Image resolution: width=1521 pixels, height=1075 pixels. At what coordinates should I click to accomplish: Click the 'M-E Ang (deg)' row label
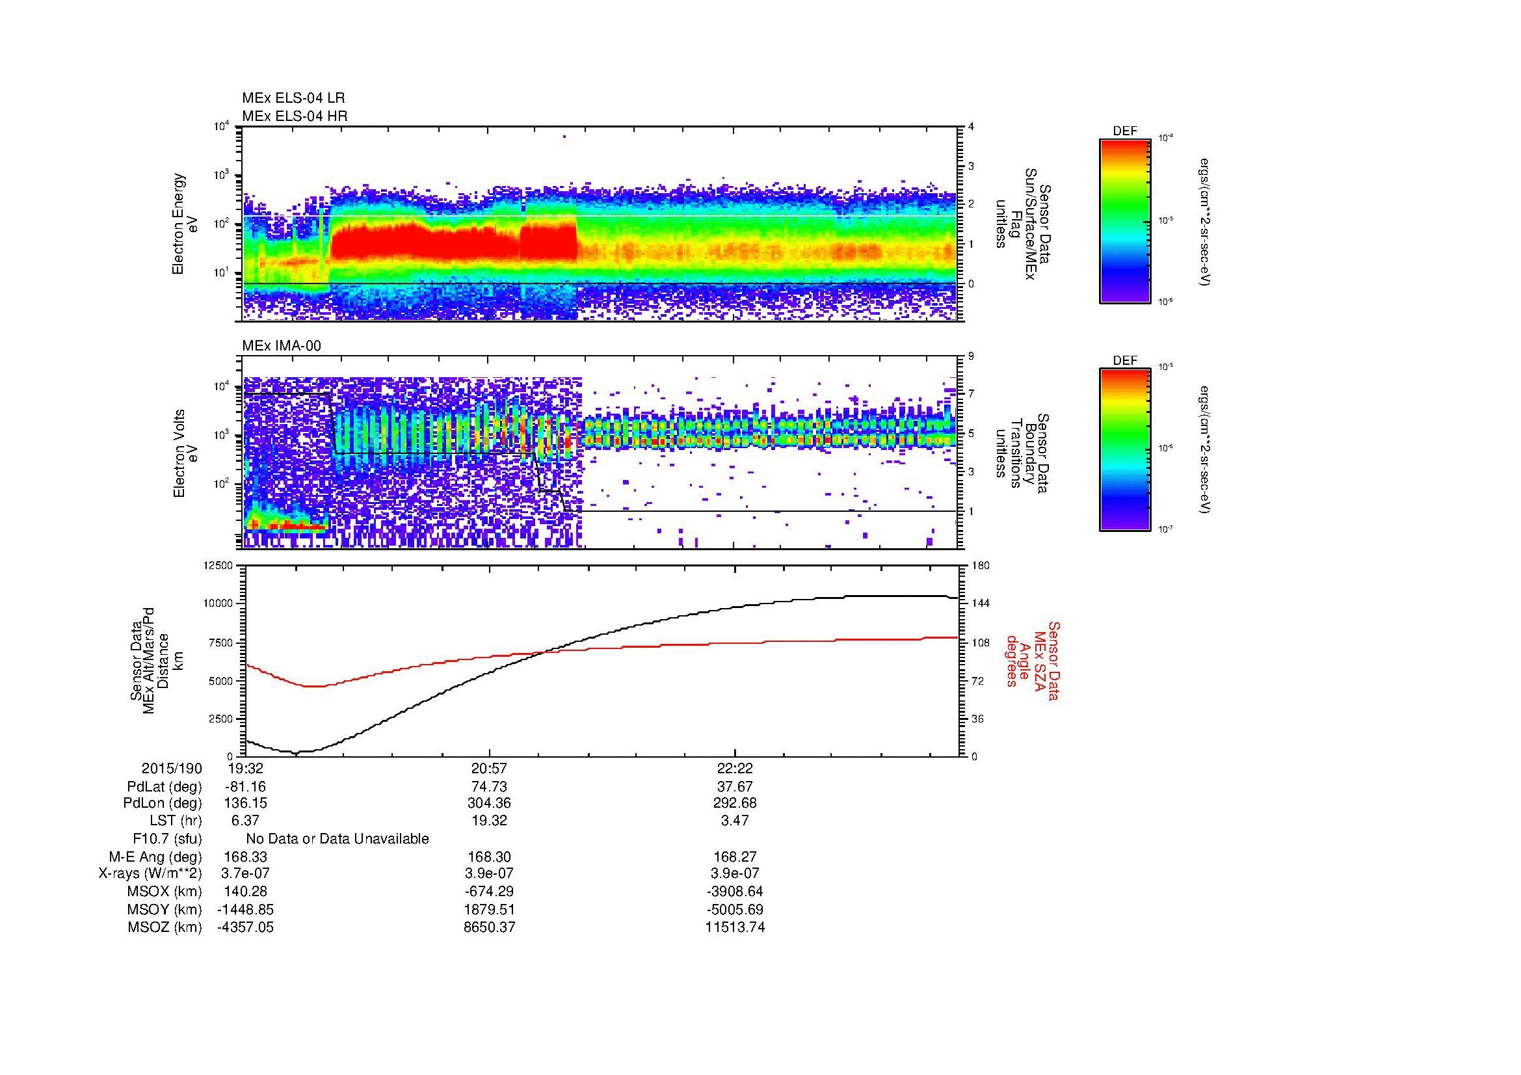point(155,856)
